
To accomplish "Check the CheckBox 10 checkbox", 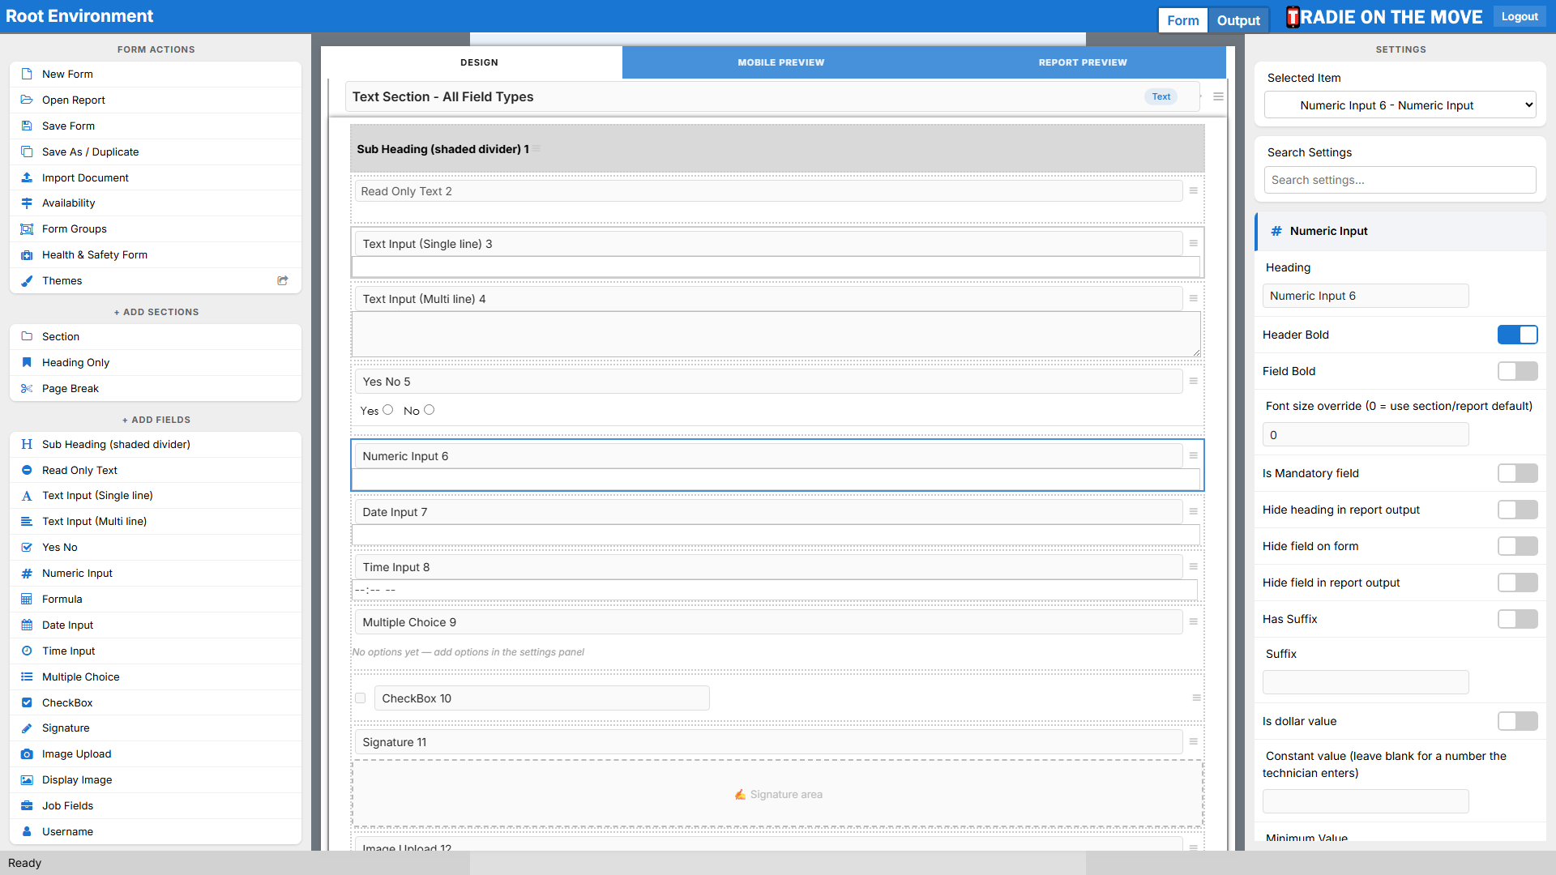I will click(x=361, y=698).
